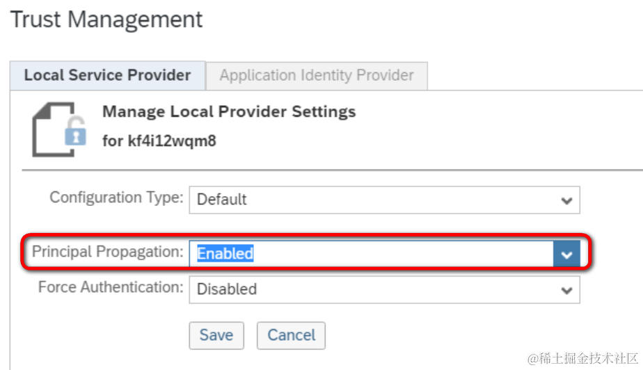
Task: Click the watermark text at bottom right
Action: [x=583, y=359]
